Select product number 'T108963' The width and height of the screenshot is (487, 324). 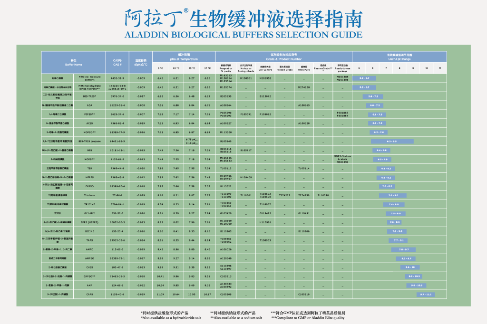tap(265, 240)
